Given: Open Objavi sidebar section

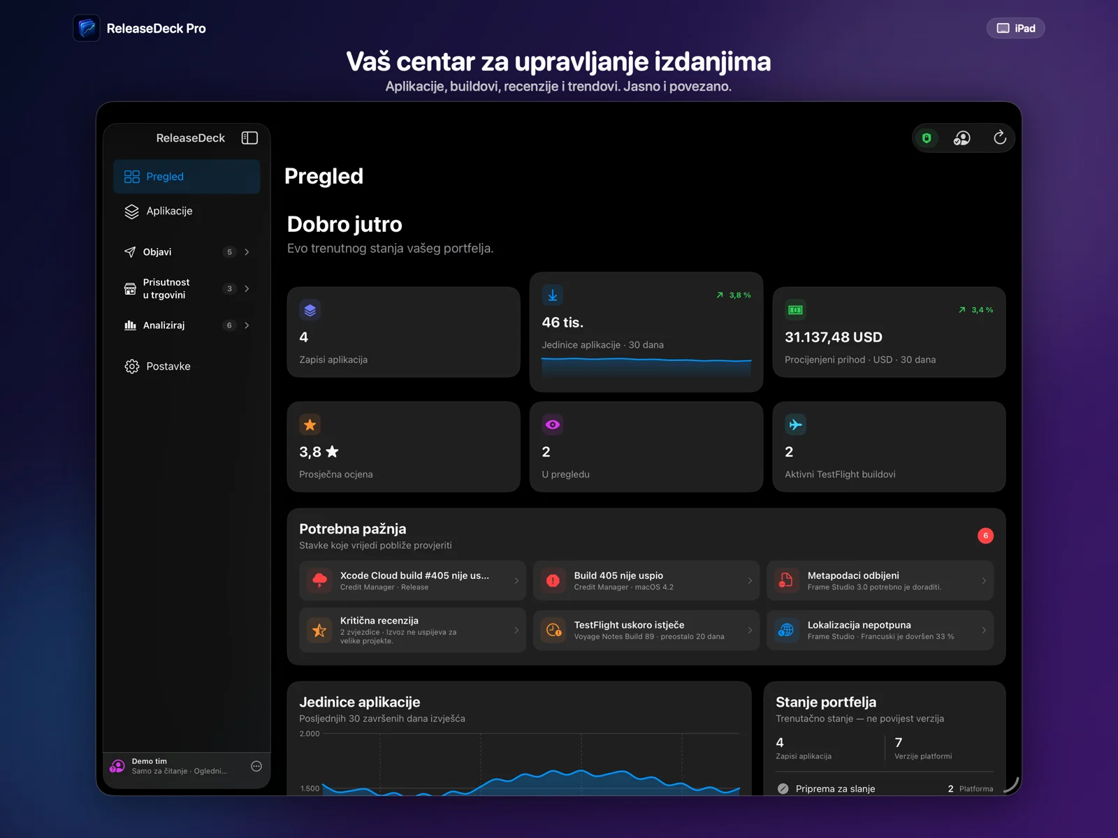Looking at the screenshot, I should 187,252.
